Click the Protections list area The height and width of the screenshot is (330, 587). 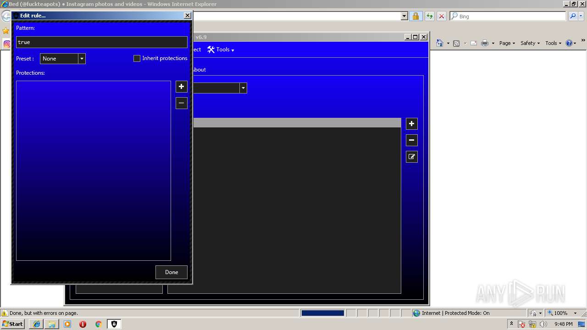click(x=94, y=171)
